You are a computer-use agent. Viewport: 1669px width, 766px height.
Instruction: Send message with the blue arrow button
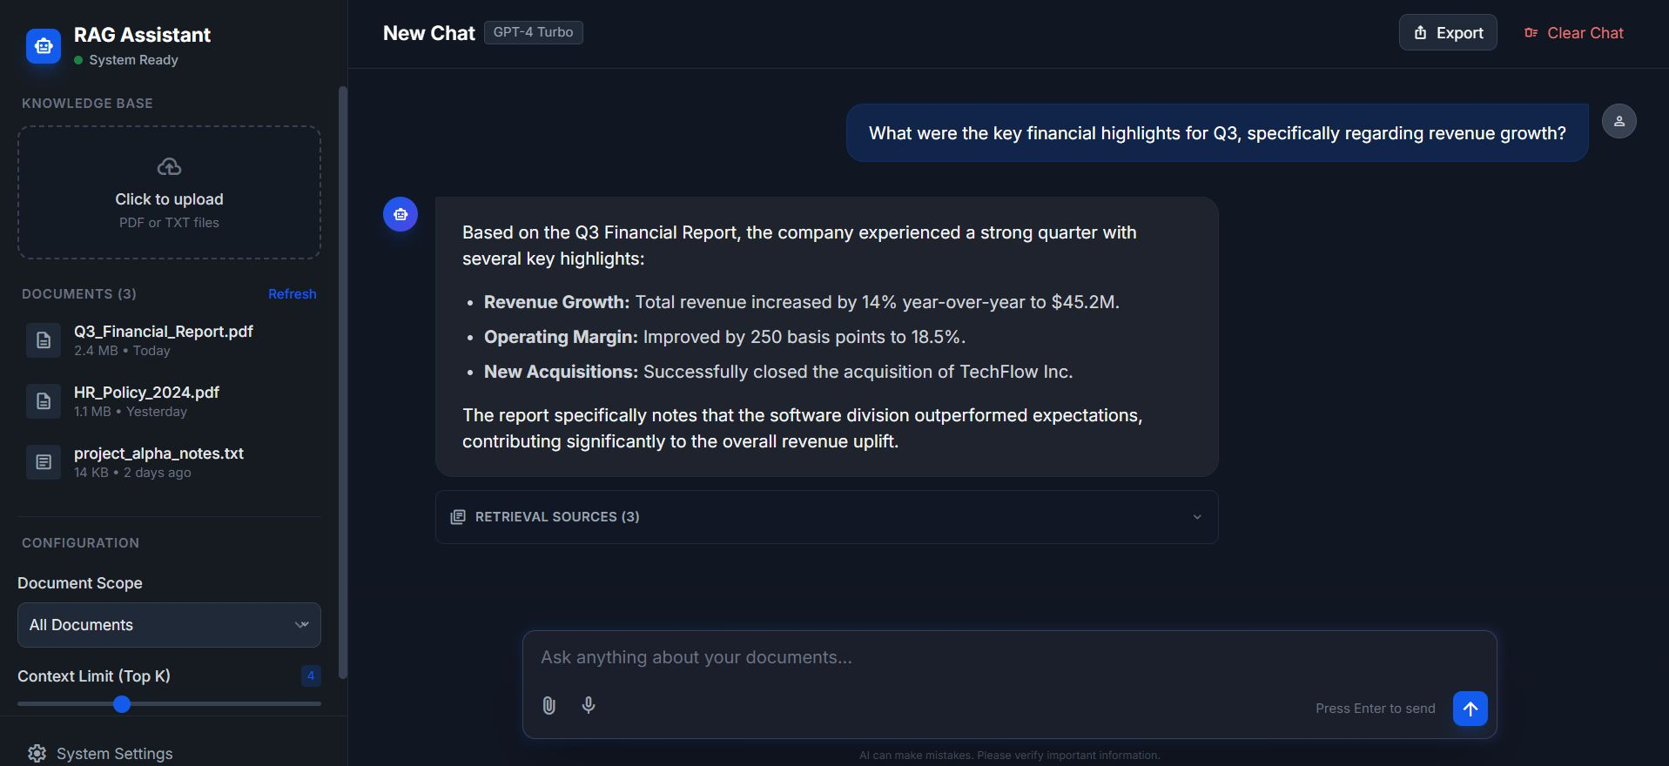pyautogui.click(x=1470, y=709)
